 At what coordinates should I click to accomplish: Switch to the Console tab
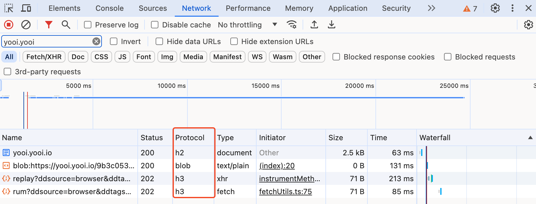[x=109, y=8]
